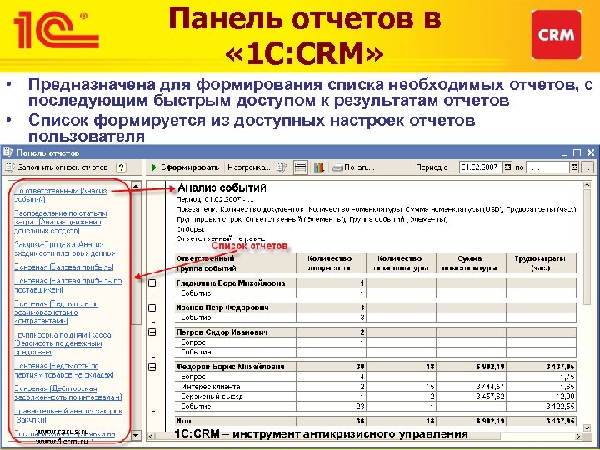600x450 pixels.
Task: Click the ellipsis period selection button
Action: (x=588, y=167)
